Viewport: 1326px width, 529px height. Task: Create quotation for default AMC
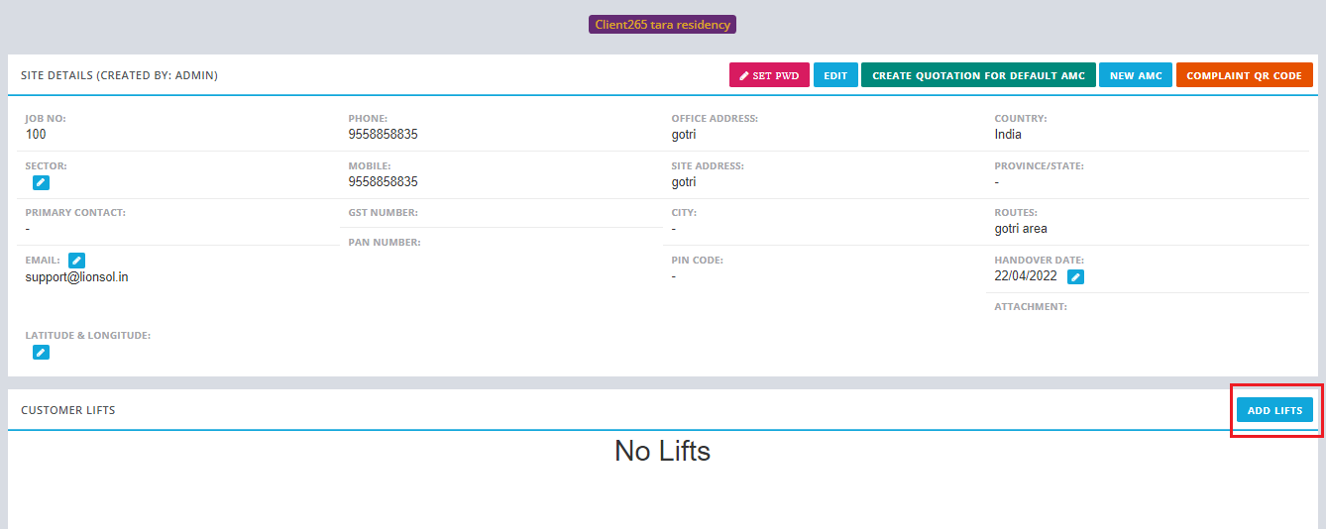(978, 75)
